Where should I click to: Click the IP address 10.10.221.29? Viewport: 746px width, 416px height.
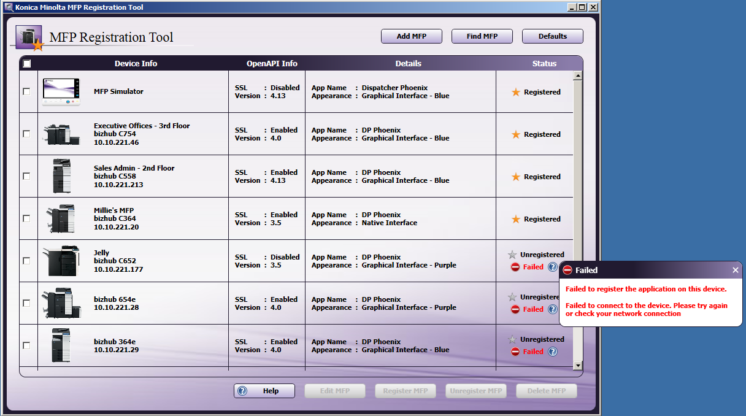[117, 350]
